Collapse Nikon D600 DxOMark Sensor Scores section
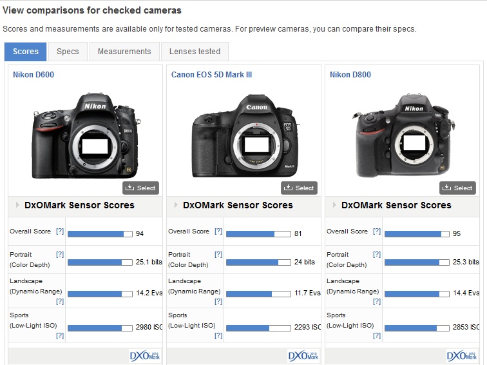 [x=17, y=205]
